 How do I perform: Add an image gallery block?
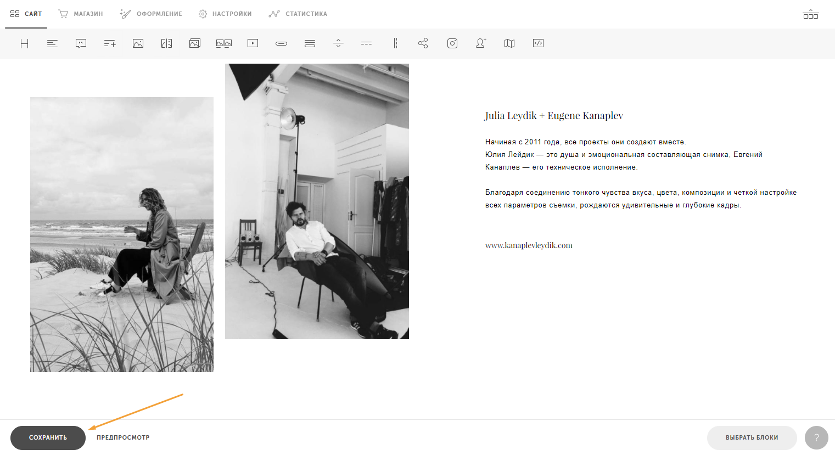coord(223,43)
